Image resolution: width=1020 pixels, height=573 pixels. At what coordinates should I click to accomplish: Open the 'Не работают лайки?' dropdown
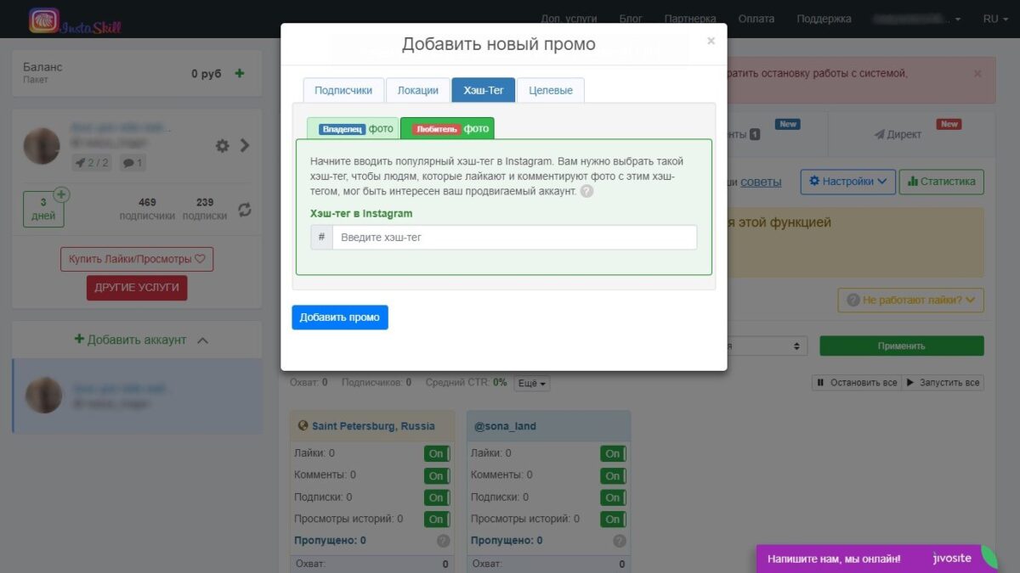pos(910,300)
